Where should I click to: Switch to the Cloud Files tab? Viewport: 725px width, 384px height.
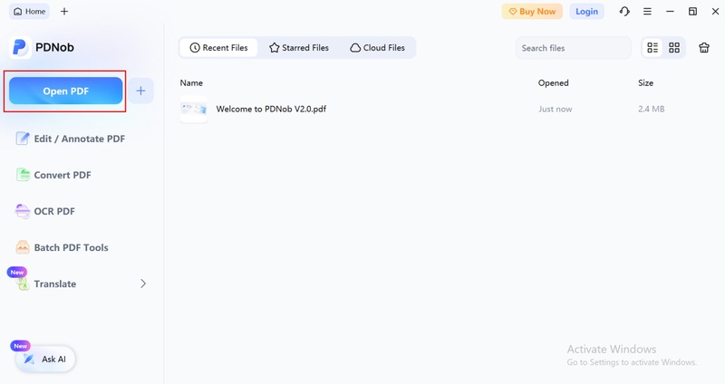(x=377, y=48)
